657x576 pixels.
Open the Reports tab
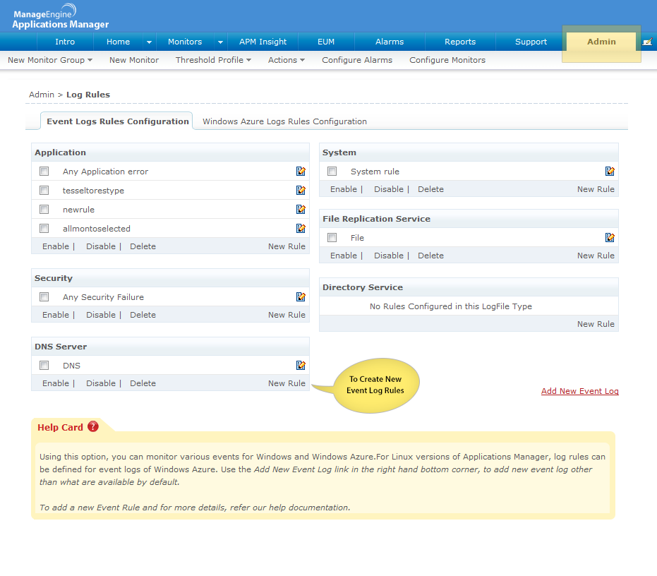460,42
